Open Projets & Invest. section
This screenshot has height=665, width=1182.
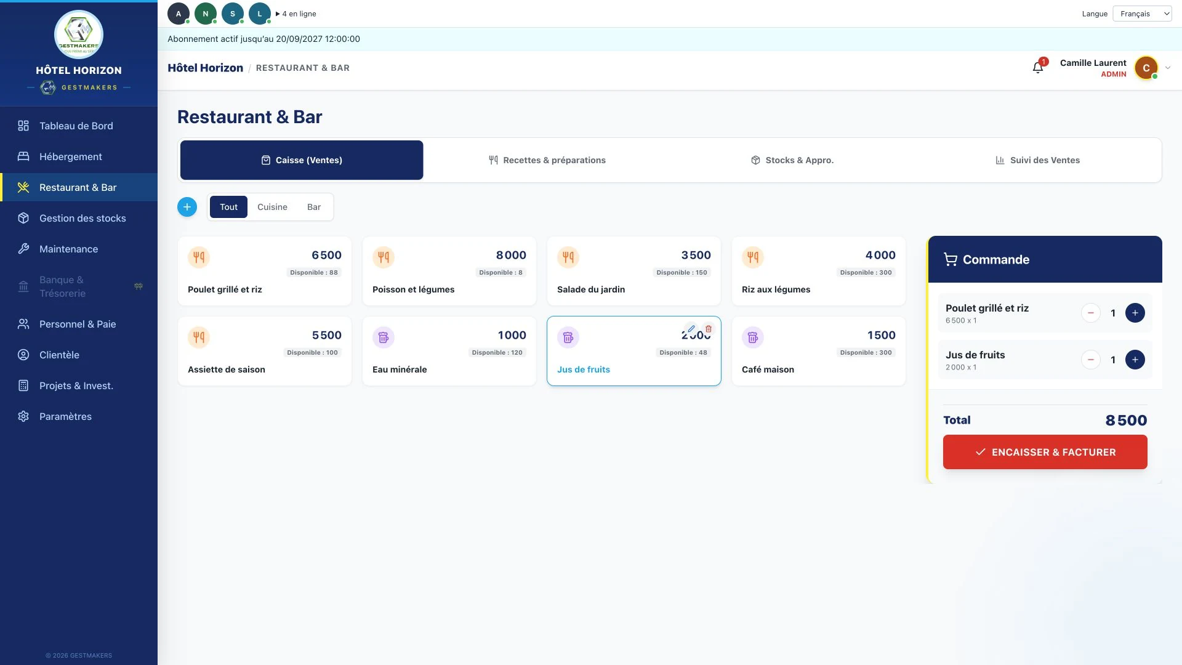(x=79, y=385)
